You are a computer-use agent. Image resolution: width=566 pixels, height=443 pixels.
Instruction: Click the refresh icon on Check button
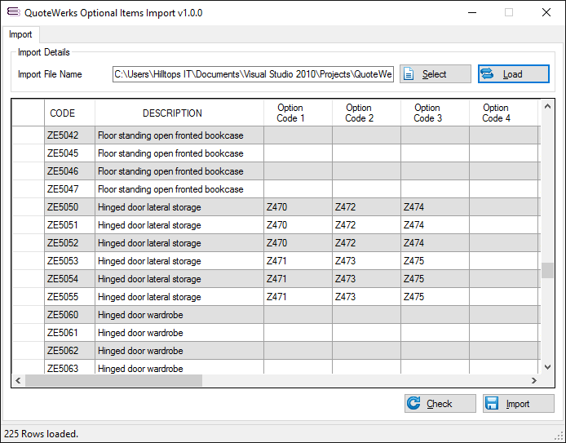[414, 404]
